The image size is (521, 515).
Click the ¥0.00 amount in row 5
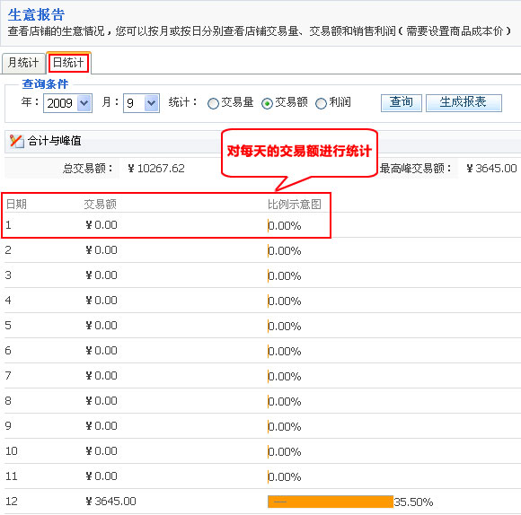tap(102, 325)
